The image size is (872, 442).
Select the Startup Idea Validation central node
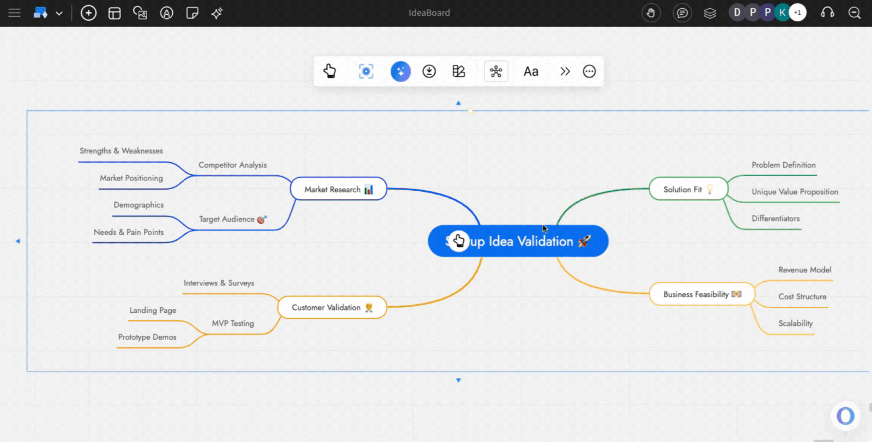(x=518, y=241)
